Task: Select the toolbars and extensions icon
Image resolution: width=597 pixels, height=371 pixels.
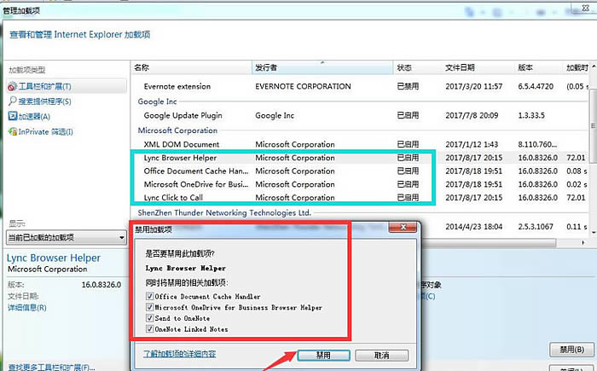Action: (12, 86)
